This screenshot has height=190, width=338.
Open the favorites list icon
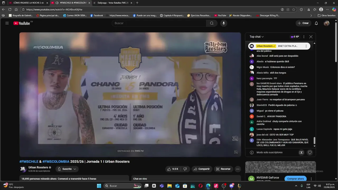coord(315,9)
